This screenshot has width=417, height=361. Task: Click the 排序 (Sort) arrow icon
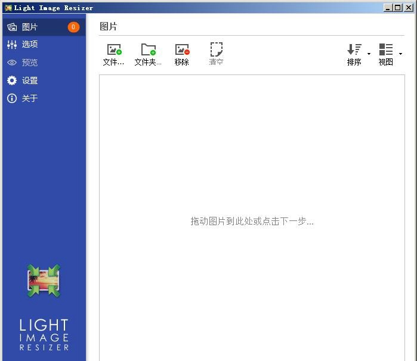354,49
